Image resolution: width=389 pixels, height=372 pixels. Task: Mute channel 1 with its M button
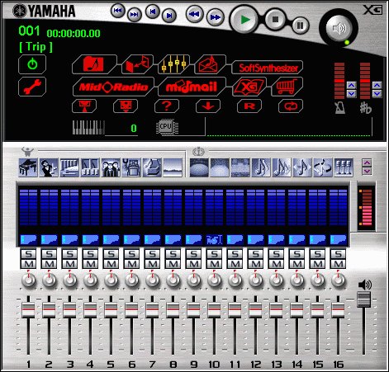pos(28,264)
